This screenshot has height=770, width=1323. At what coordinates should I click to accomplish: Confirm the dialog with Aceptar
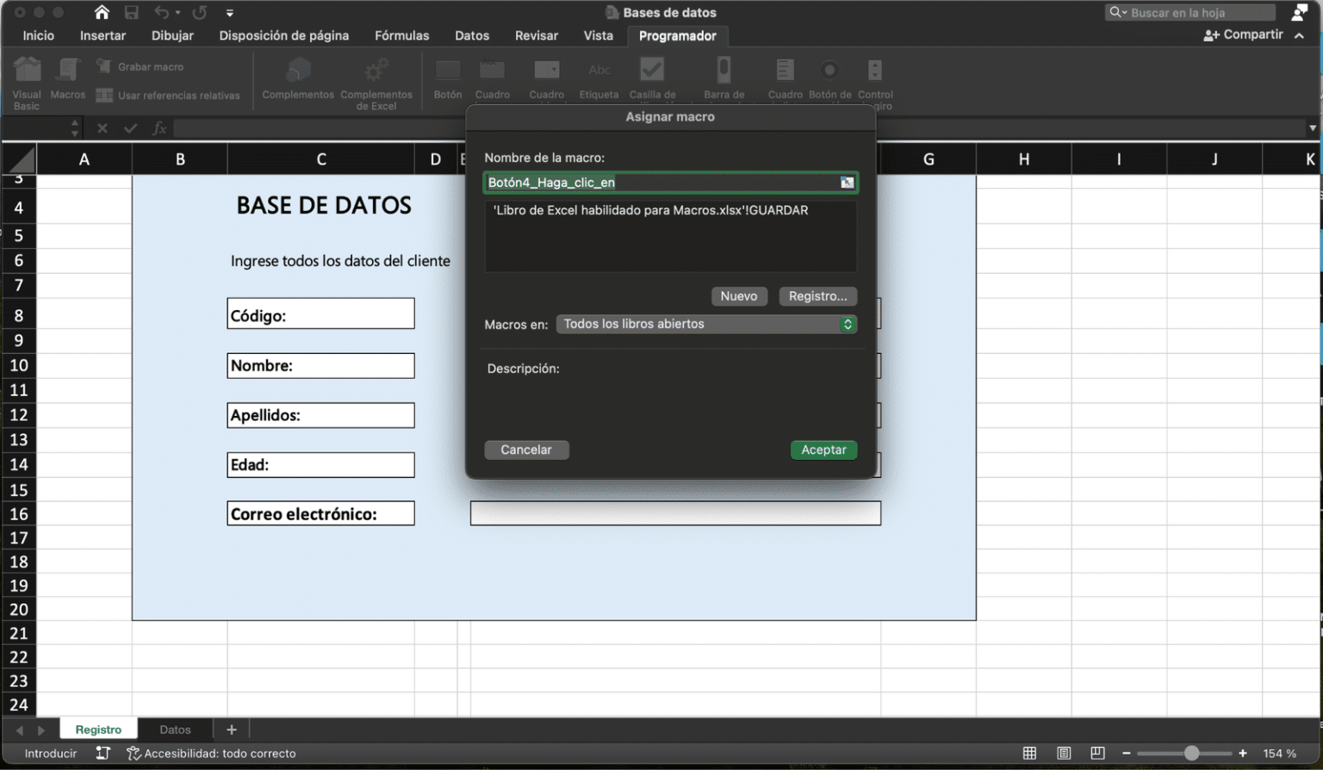[823, 450]
